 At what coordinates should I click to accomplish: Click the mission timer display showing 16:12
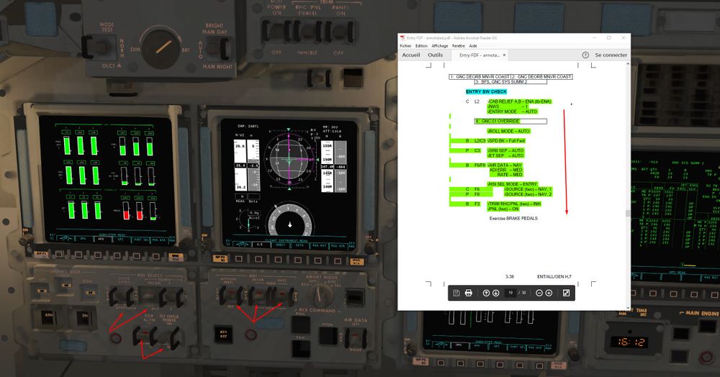coord(632,342)
